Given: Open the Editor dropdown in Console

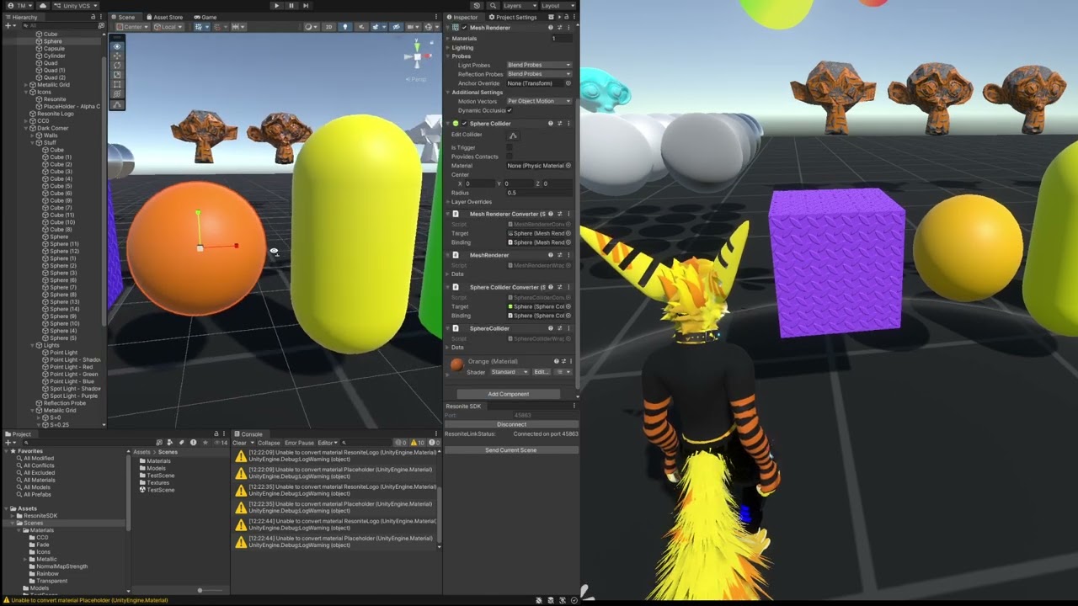Looking at the screenshot, I should coord(327,443).
